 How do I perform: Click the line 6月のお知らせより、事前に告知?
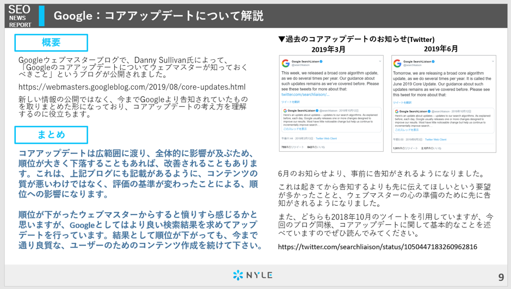tap(381, 174)
